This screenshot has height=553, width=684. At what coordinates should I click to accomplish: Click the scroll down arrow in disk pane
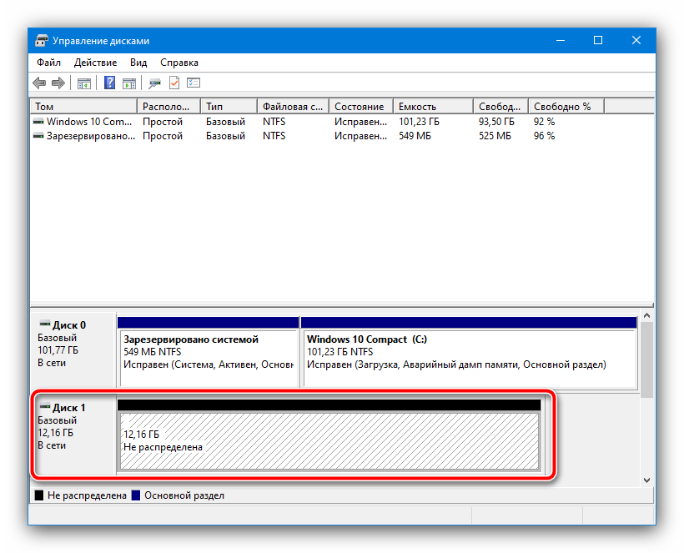coord(646,480)
